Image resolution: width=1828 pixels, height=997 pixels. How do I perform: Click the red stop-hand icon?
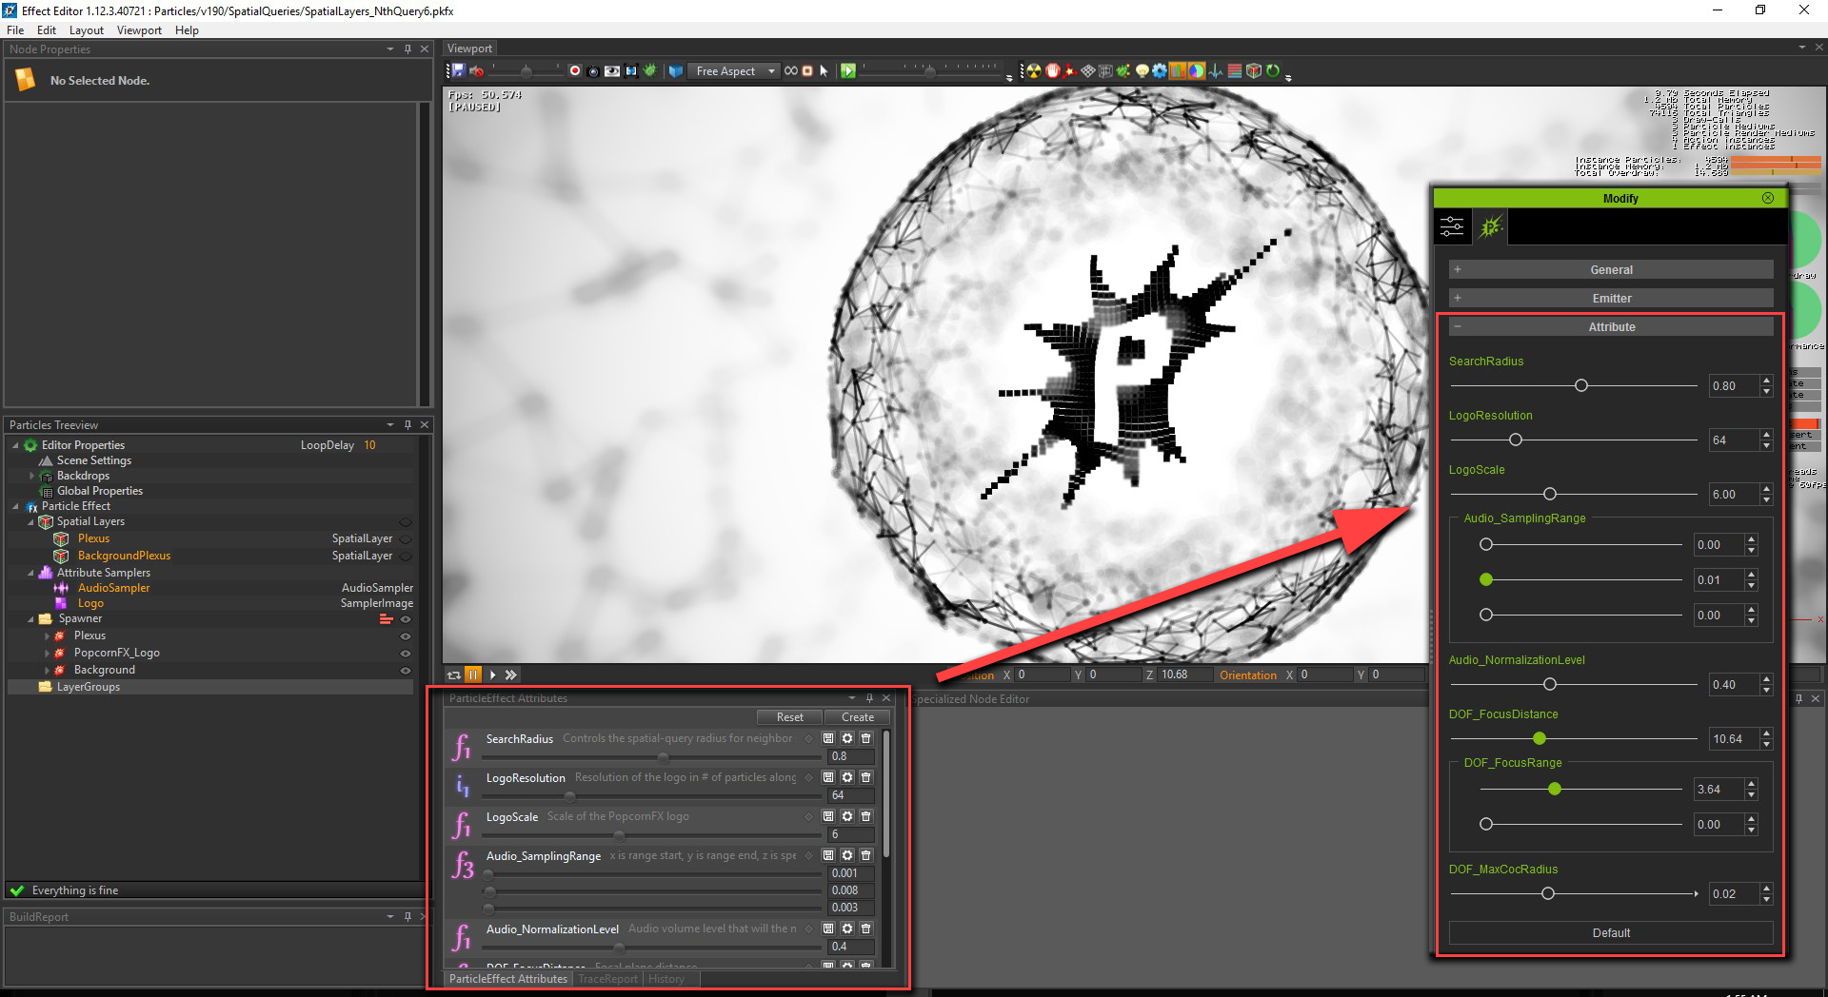1053,71
